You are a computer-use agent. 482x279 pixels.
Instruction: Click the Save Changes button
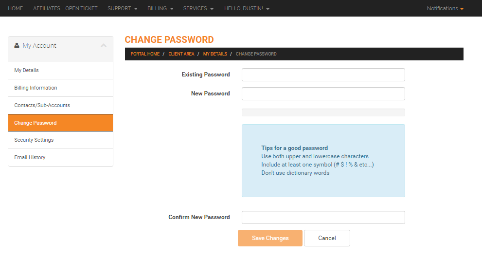[x=270, y=238]
